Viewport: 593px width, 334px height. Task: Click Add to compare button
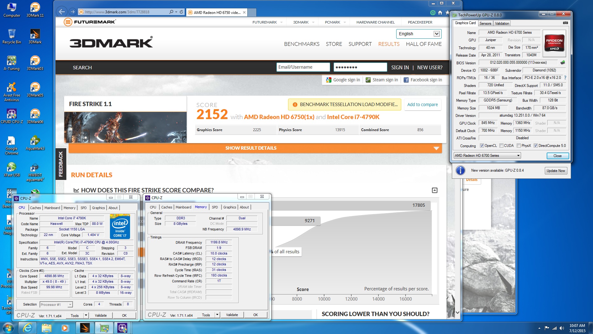pyautogui.click(x=422, y=105)
